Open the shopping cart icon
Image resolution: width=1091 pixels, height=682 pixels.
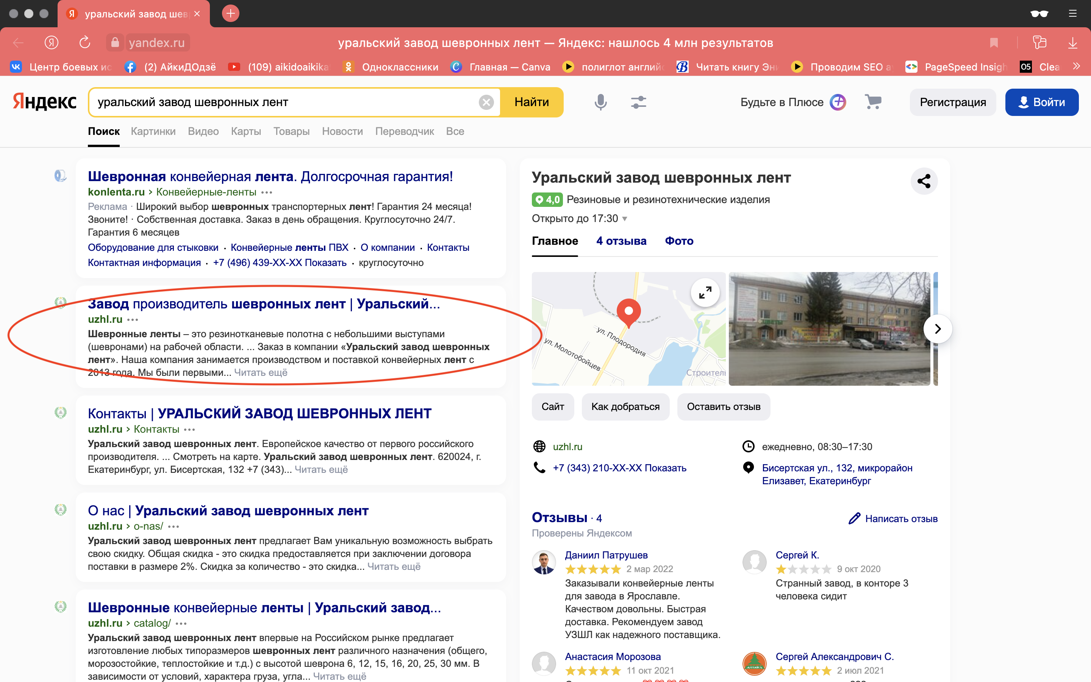coord(873,102)
